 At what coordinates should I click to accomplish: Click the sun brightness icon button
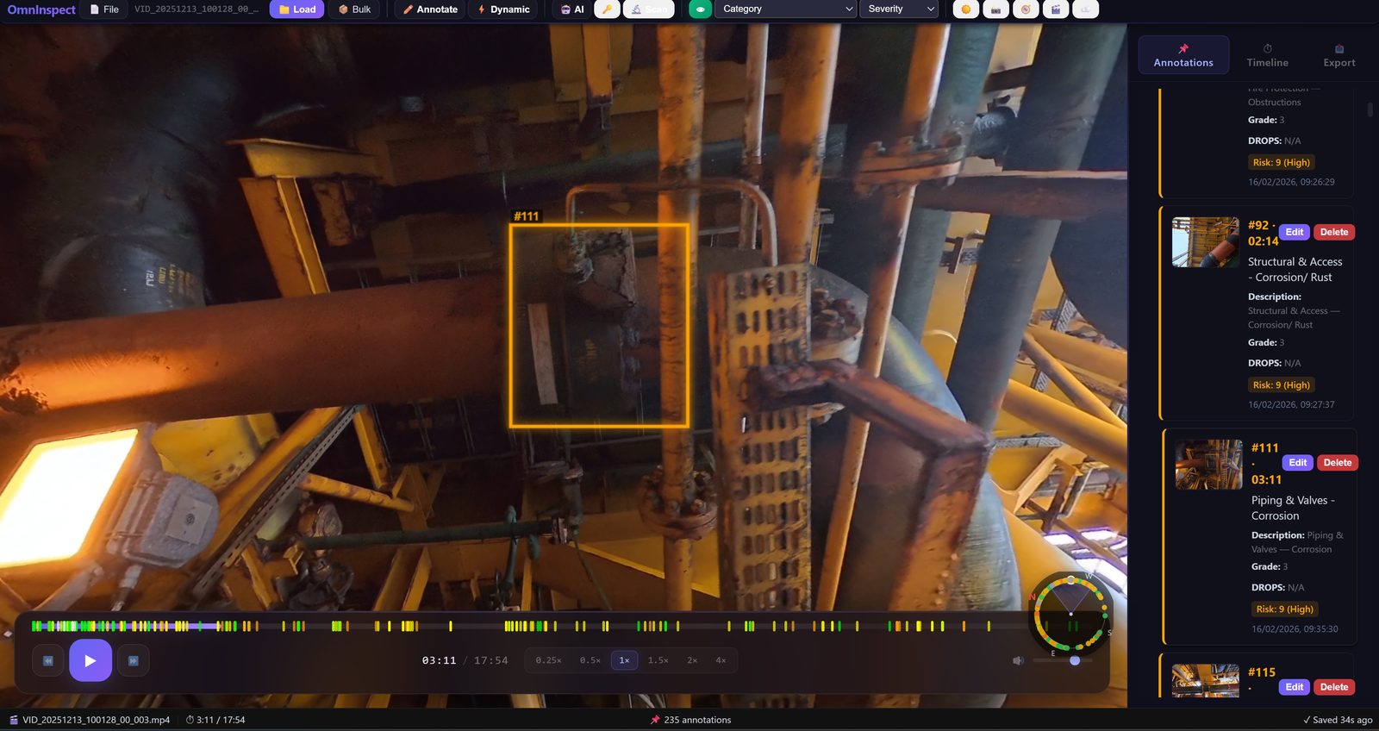point(966,9)
